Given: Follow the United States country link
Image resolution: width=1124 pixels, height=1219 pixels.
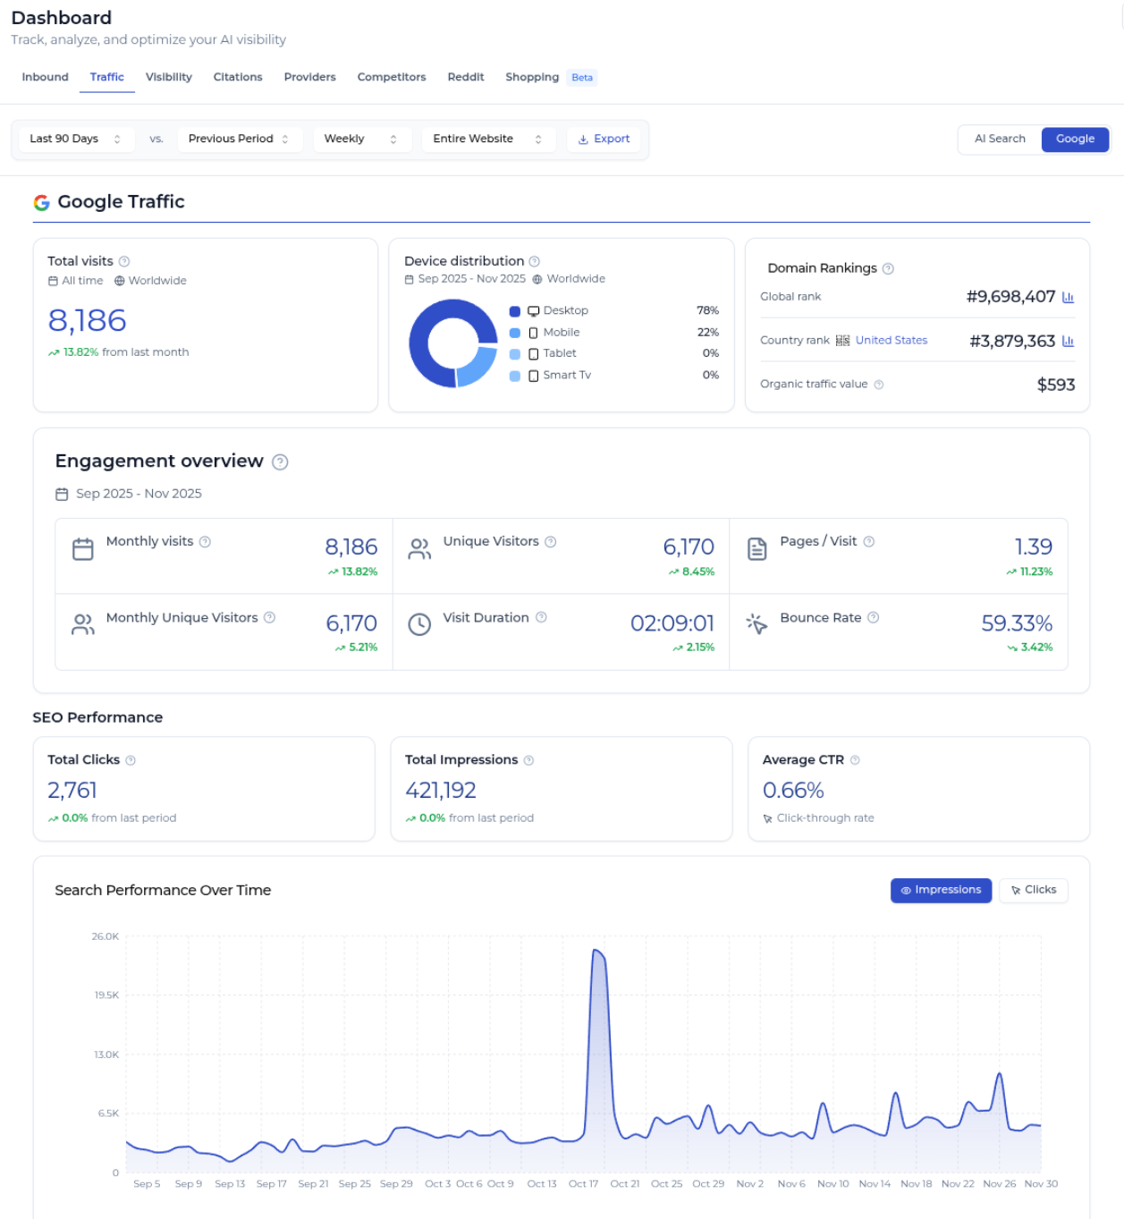Looking at the screenshot, I should 891,340.
